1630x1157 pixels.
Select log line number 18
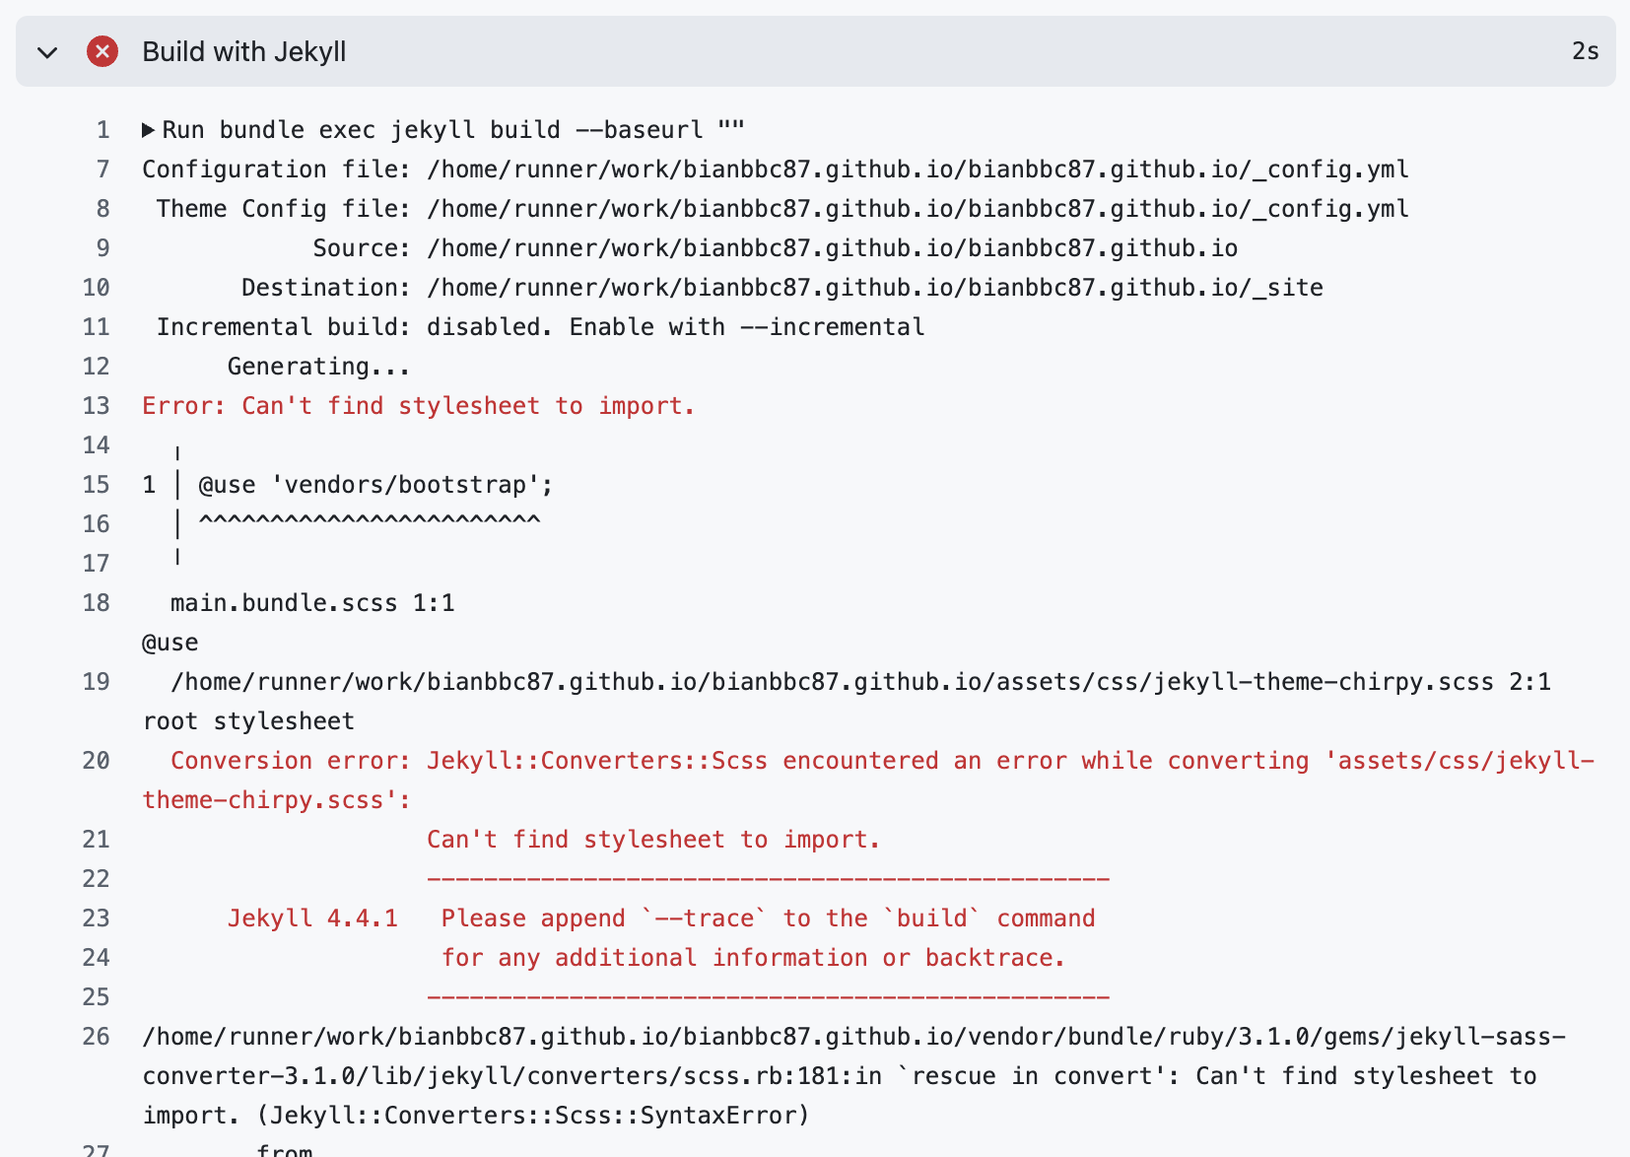[x=96, y=603]
